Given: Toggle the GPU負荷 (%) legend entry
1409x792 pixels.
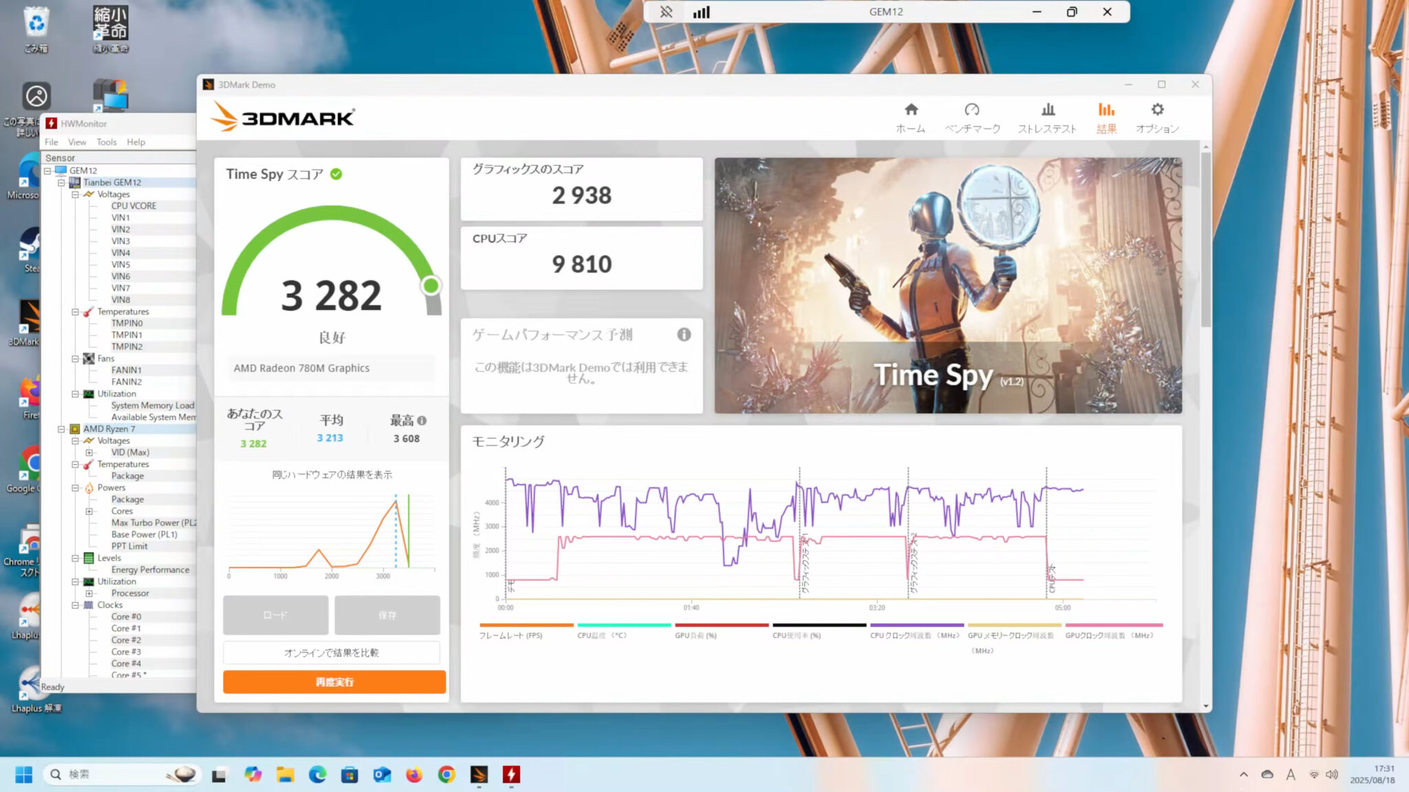Looking at the screenshot, I should pyautogui.click(x=722, y=630).
